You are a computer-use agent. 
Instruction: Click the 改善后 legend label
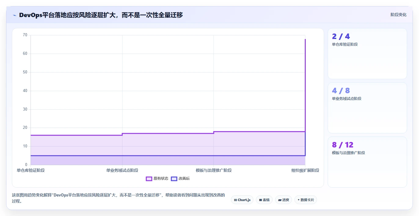184,179
